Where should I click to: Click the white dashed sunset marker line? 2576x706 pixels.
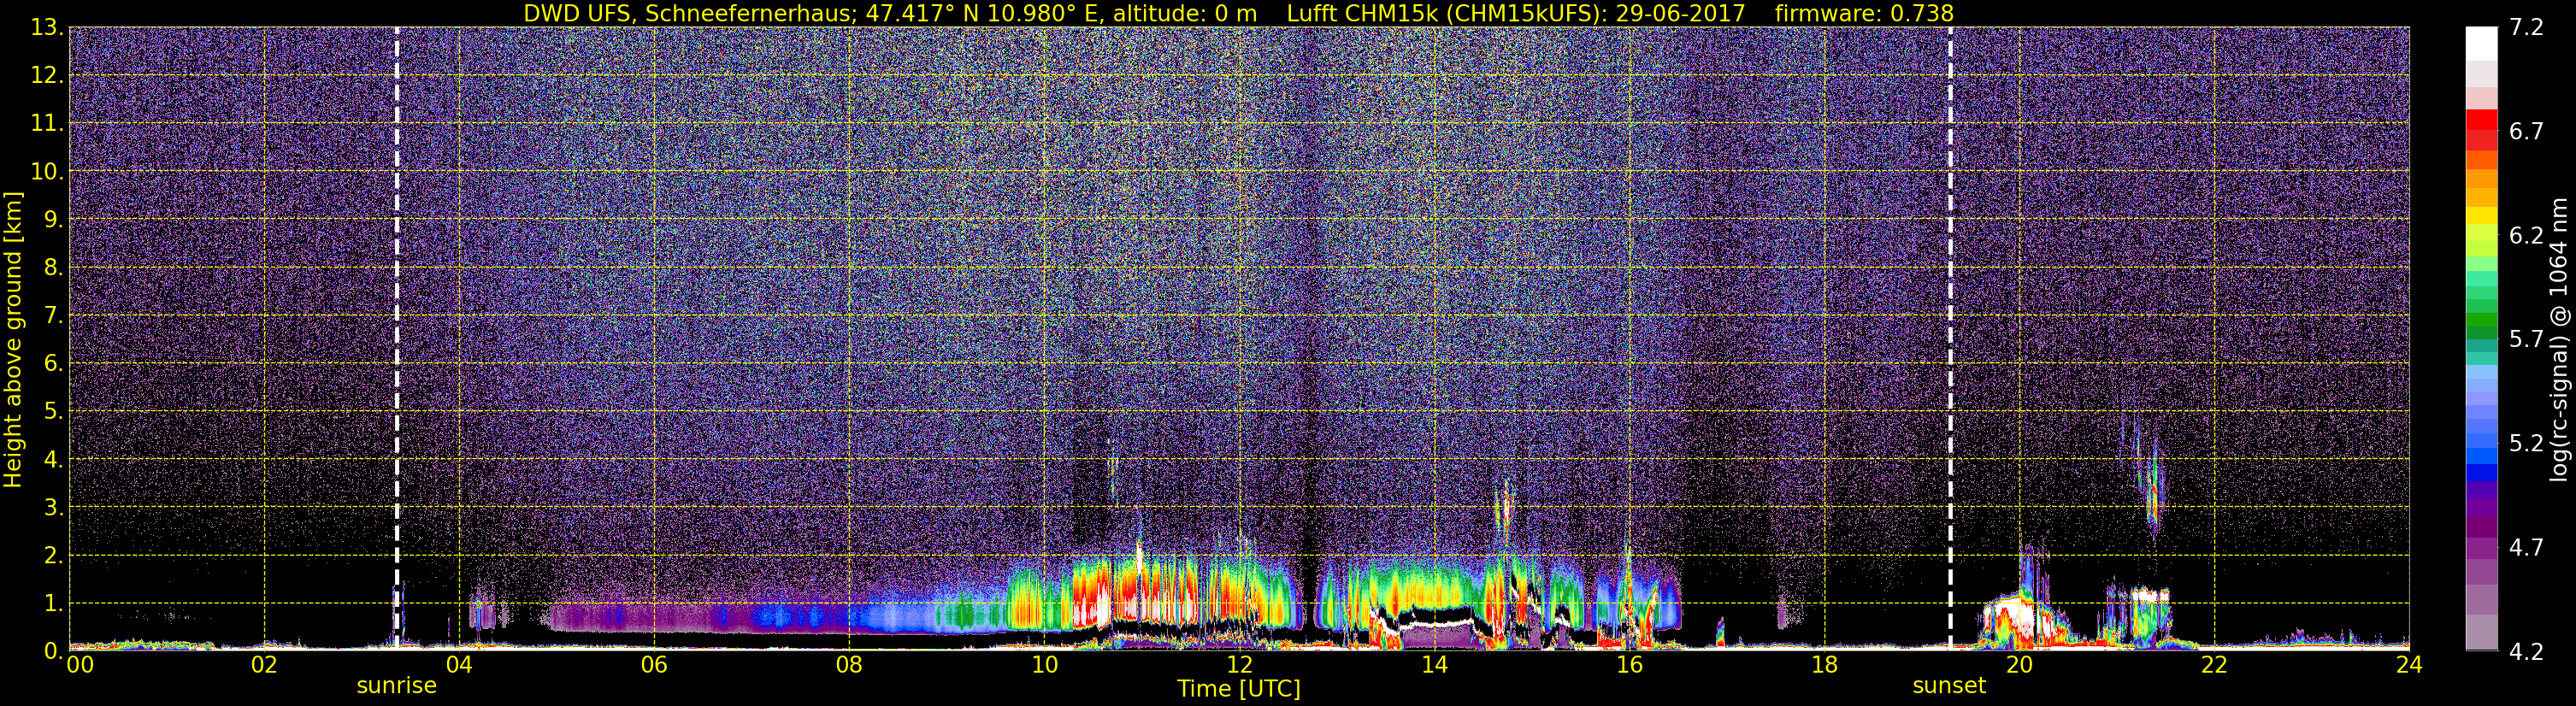[1950, 338]
